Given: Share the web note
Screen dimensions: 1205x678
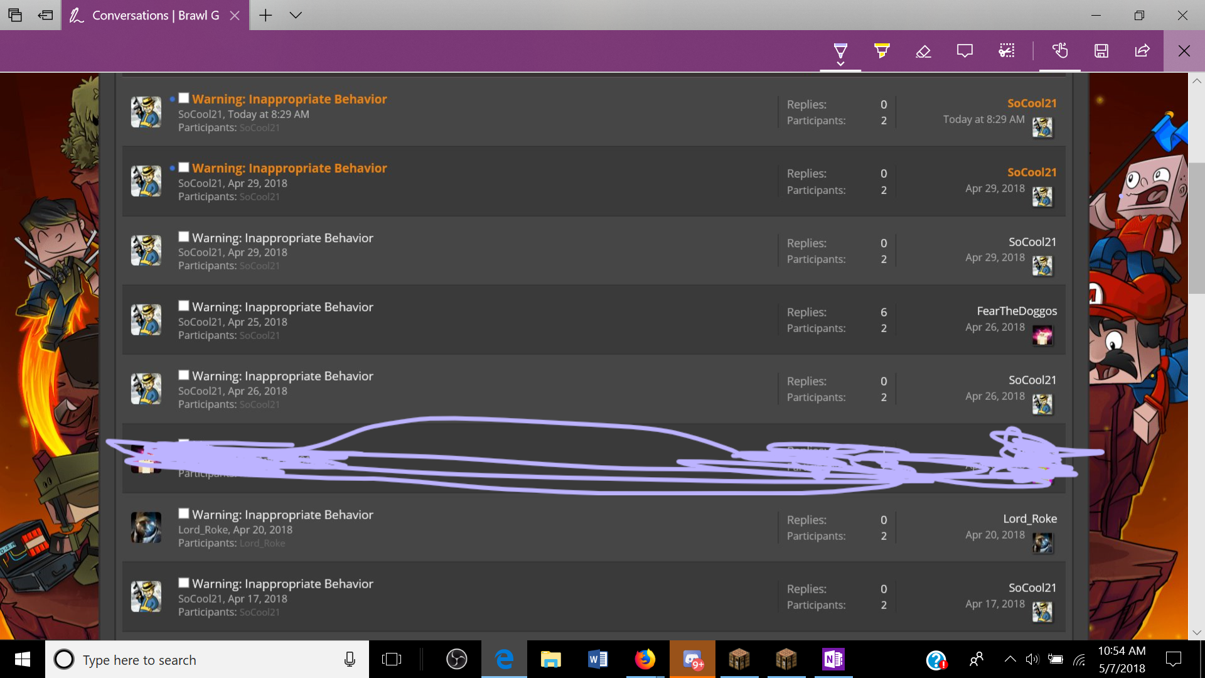Looking at the screenshot, I should [x=1142, y=51].
